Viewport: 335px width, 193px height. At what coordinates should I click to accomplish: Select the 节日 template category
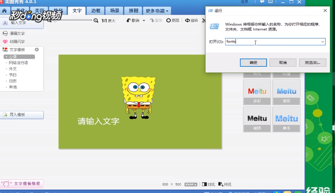13,75
